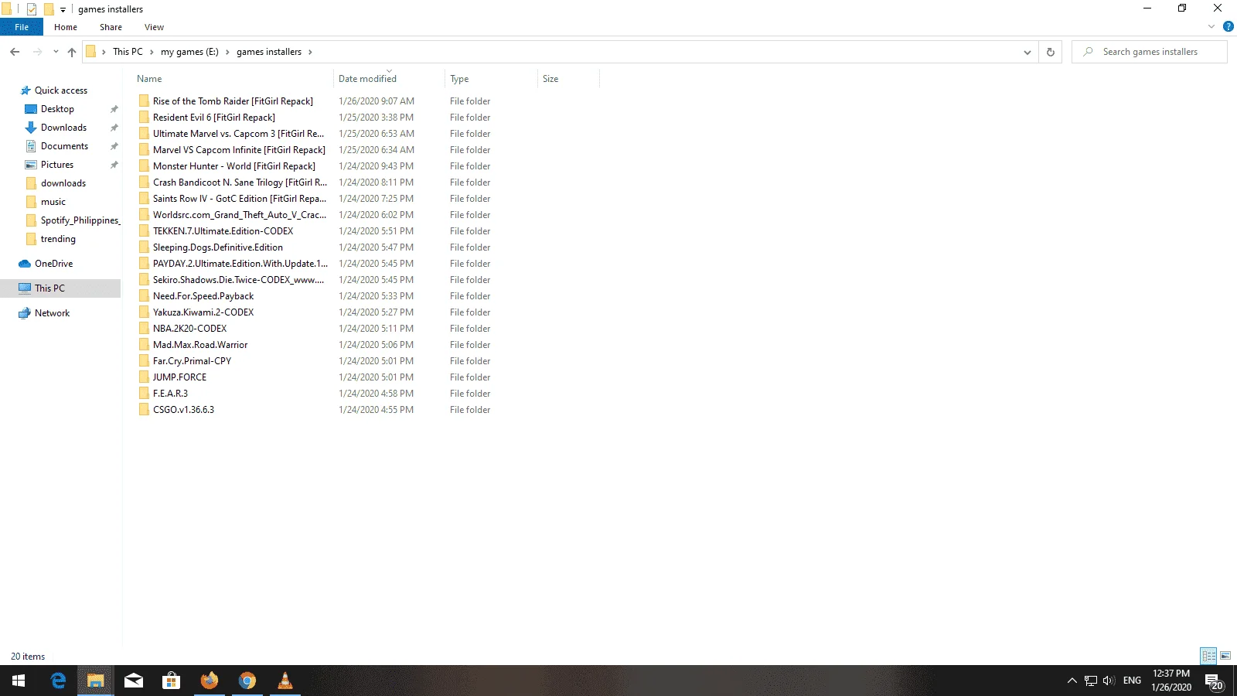Open the Help question mark icon

1228,26
